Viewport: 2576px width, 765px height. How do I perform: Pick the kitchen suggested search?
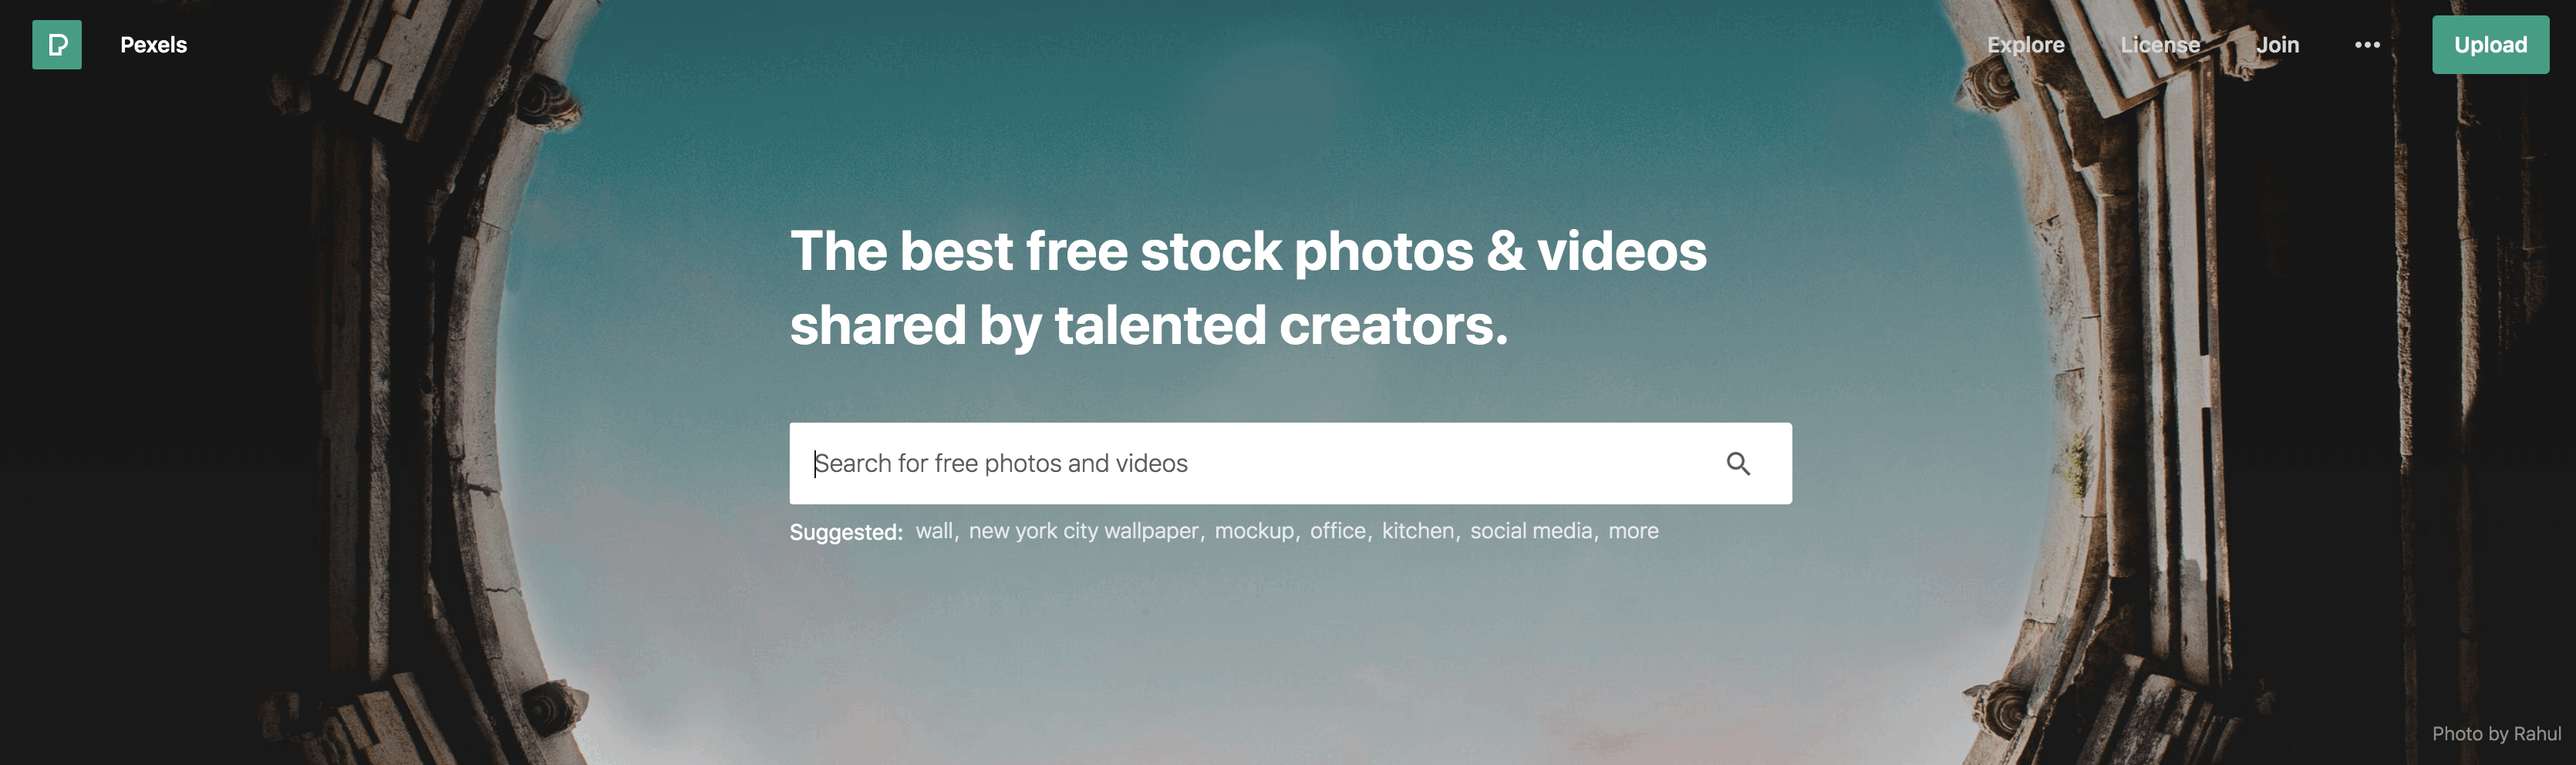[x=1418, y=531]
